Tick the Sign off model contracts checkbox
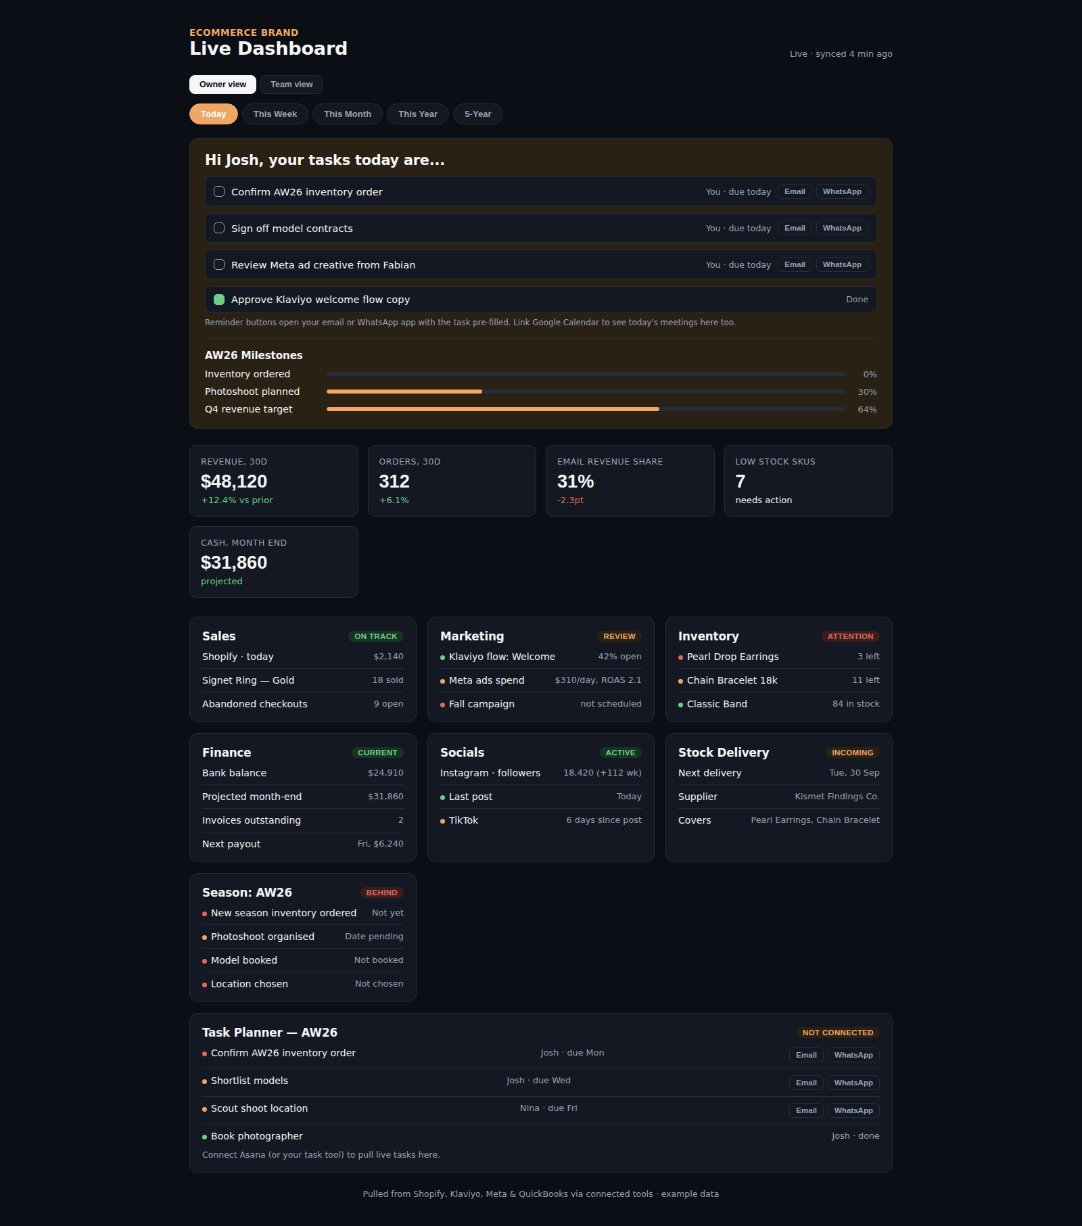This screenshot has width=1082, height=1226. [x=219, y=228]
